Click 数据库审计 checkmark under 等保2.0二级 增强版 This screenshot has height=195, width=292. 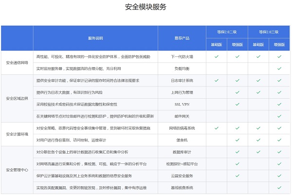(237, 152)
